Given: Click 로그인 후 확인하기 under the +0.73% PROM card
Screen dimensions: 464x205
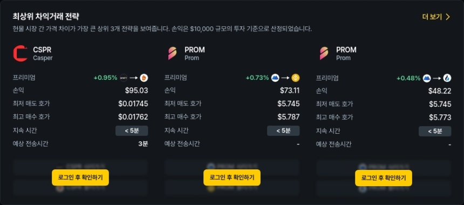Looking at the screenshot, I should 232,177.
